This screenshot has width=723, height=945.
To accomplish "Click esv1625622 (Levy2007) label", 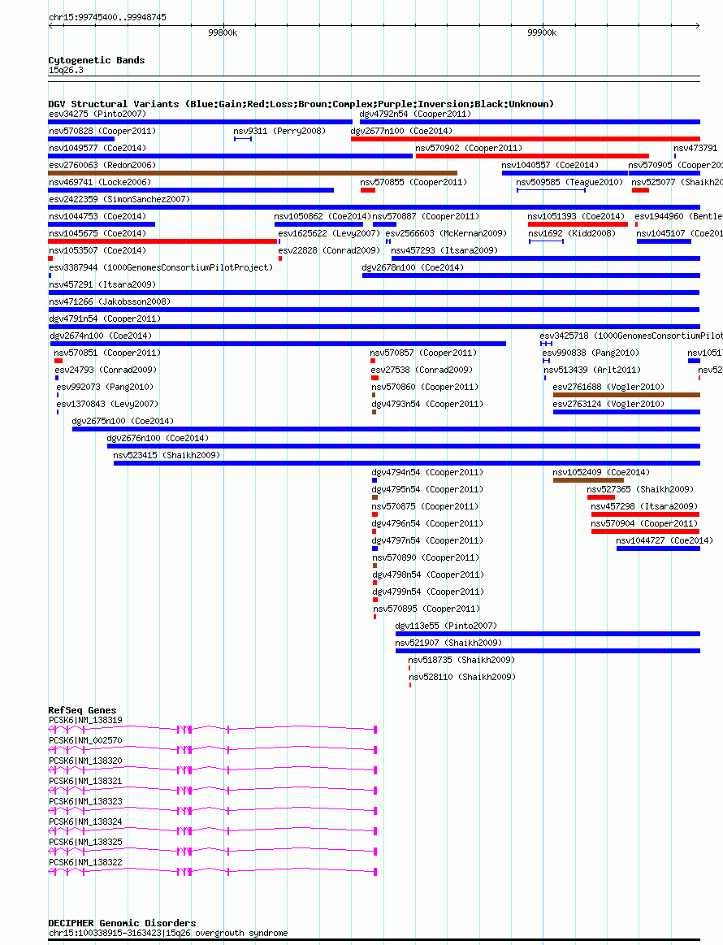I will pos(329,233).
